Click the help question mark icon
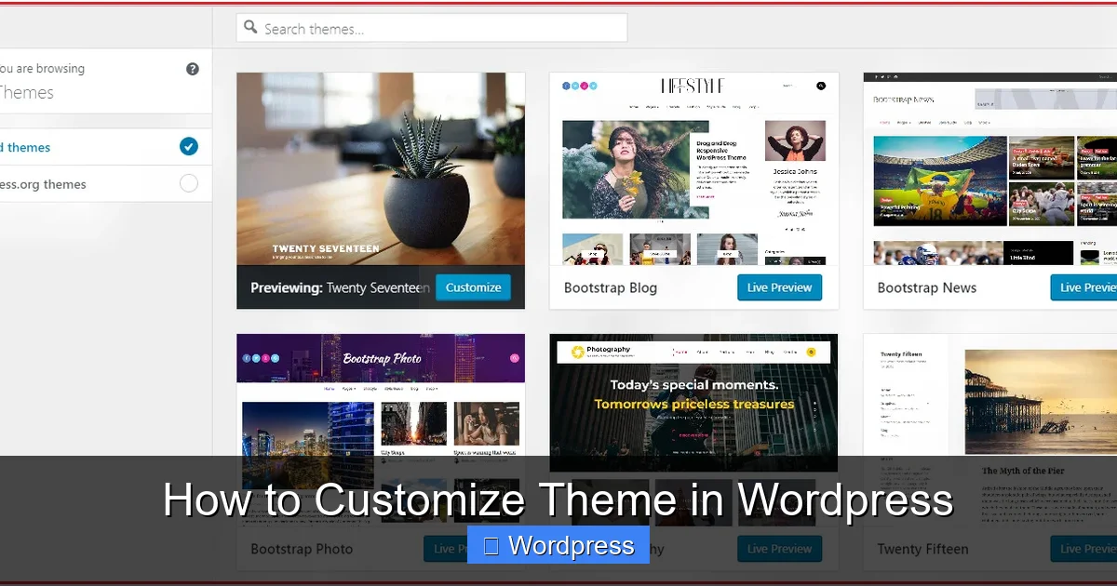The width and height of the screenshot is (1117, 586). point(192,68)
